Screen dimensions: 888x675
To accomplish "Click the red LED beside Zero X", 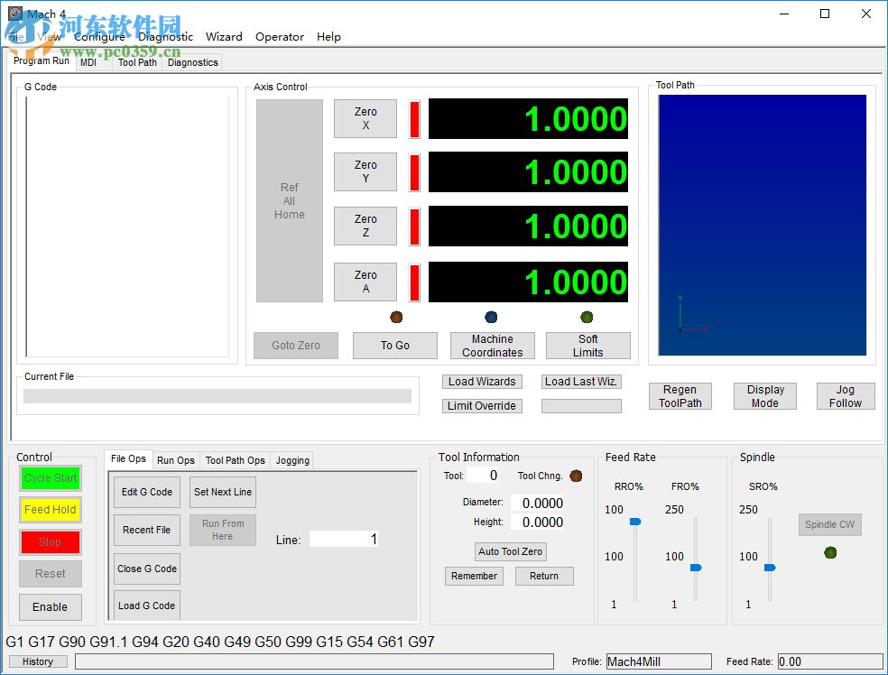I will 414,119.
